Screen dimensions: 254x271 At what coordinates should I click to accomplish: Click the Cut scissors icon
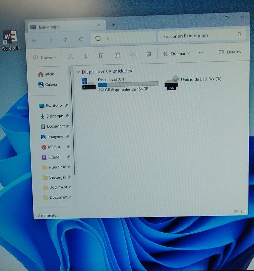(x=70, y=57)
